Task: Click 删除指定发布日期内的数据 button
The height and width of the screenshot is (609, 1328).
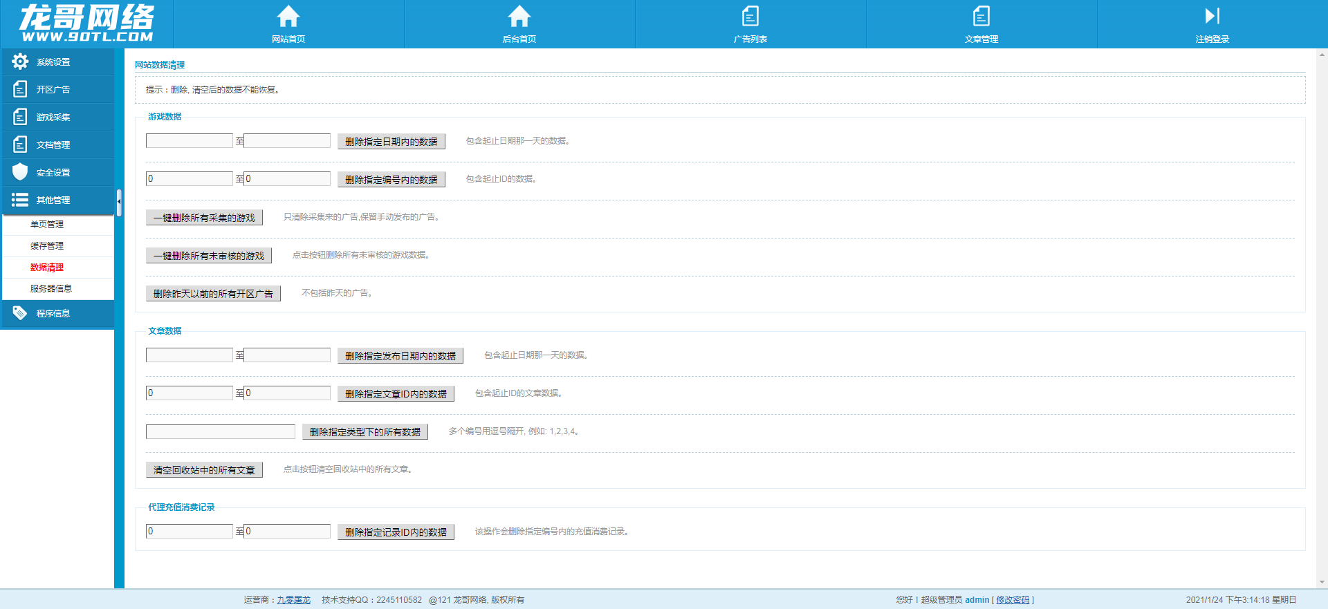Action: point(400,356)
